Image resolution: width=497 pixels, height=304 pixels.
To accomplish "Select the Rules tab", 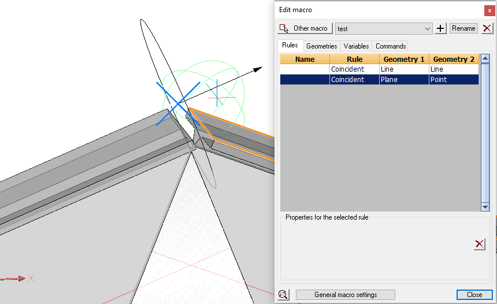I will pos(290,45).
